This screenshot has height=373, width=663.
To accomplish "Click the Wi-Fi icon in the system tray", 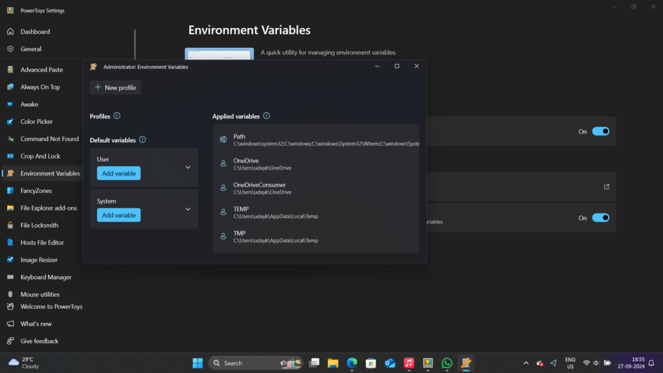I will [x=587, y=363].
